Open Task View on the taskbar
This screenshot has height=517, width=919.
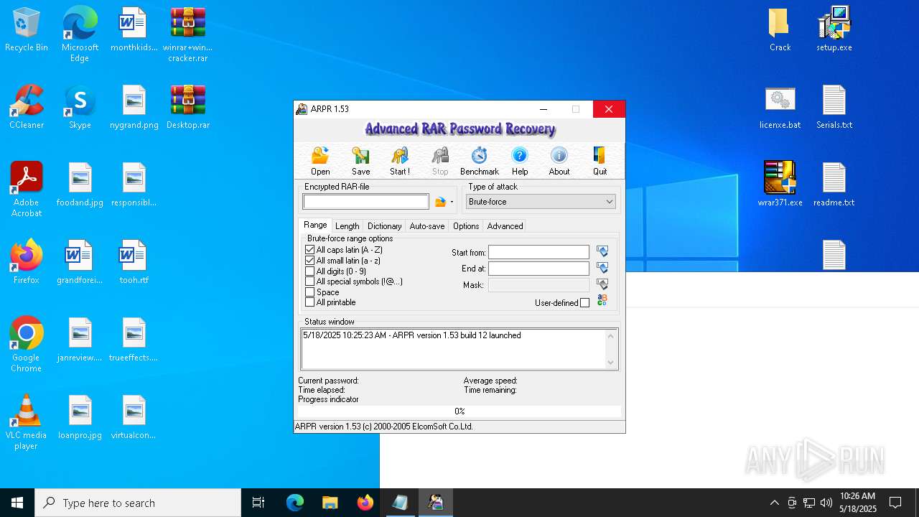point(258,503)
